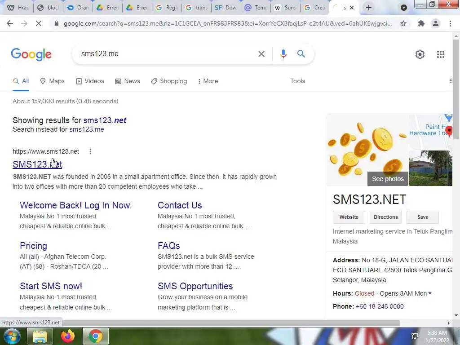Click the blue search magnifier icon
The image size is (460, 345).
(x=301, y=54)
